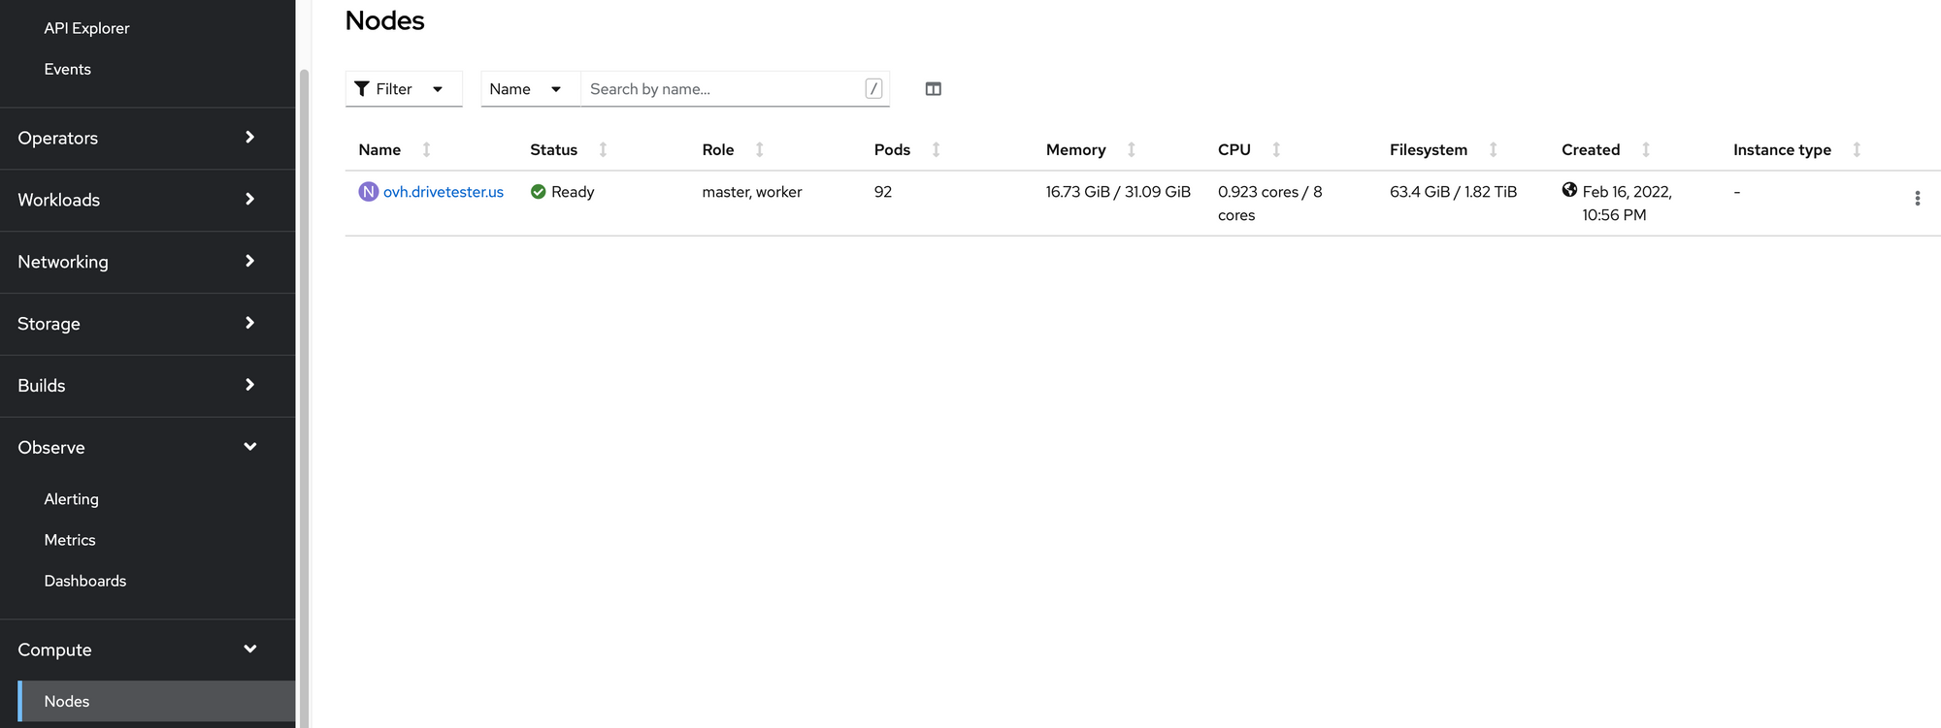Click the '92' pods value
The image size is (1941, 728).
point(883,192)
